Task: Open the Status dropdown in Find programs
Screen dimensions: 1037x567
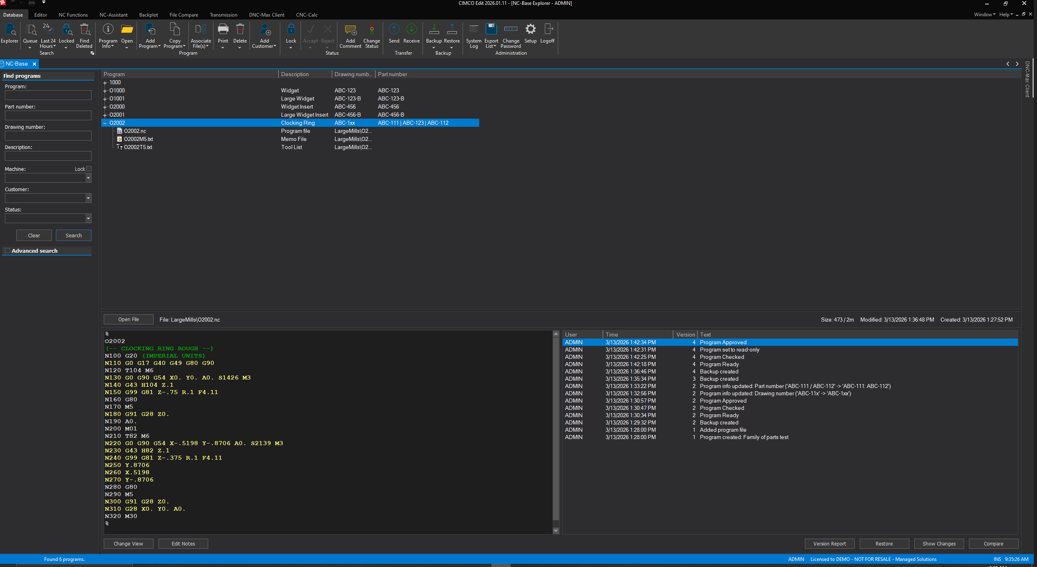Action: (88, 218)
